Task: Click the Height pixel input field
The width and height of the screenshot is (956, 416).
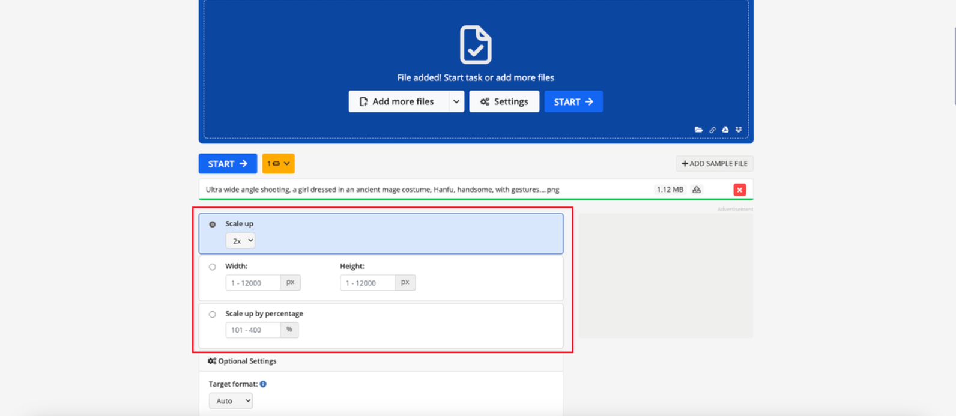Action: (x=368, y=283)
